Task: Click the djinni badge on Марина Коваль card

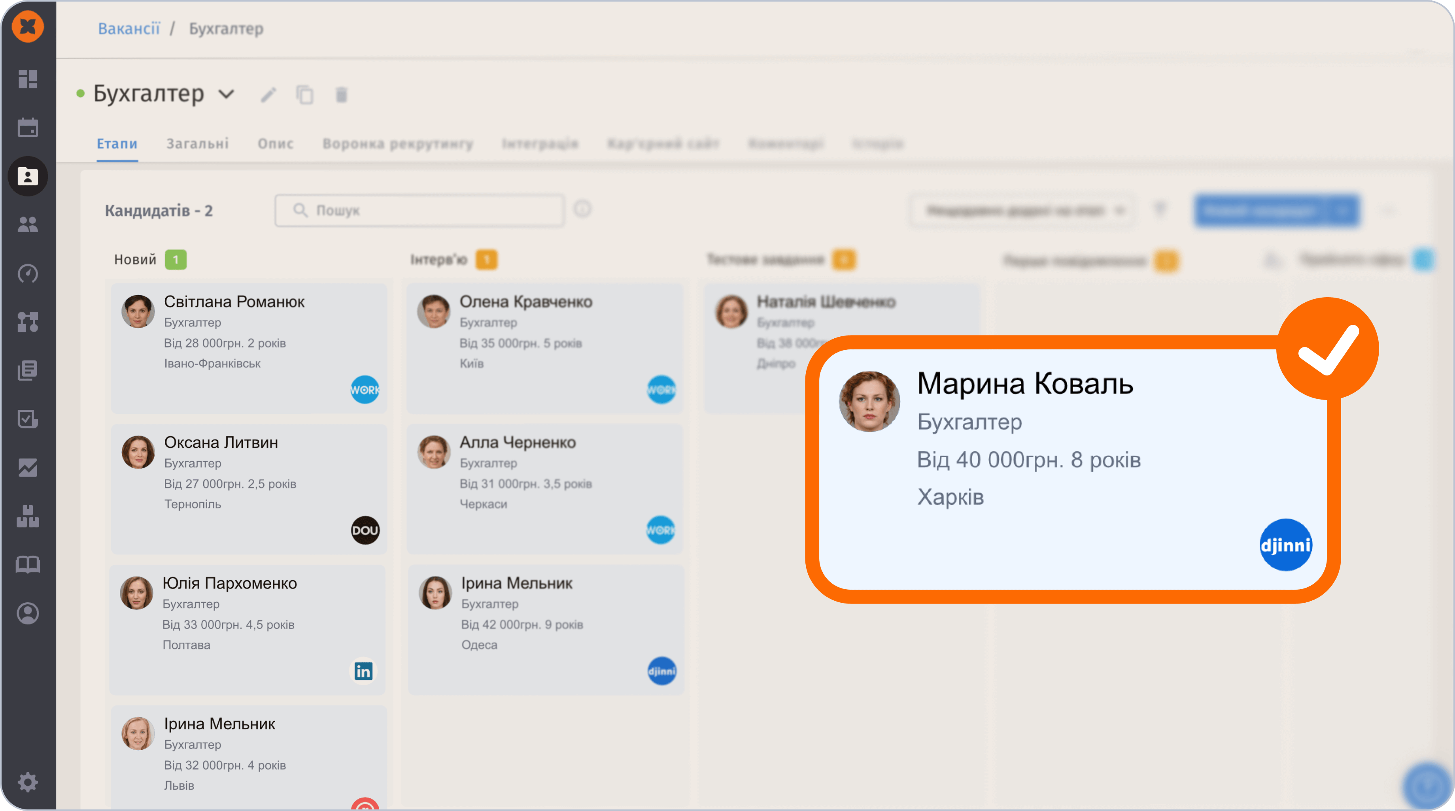Action: [x=1285, y=545]
